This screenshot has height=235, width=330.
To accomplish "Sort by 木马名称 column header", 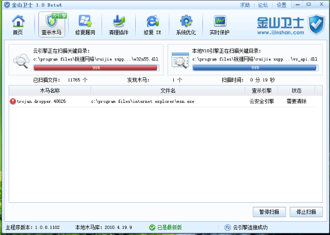I will [50, 91].
